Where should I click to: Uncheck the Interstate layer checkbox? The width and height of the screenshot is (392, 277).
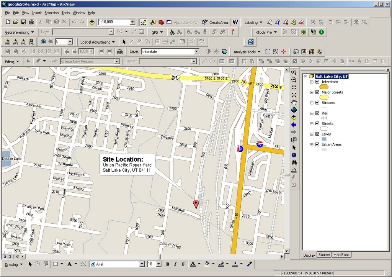pos(317,82)
